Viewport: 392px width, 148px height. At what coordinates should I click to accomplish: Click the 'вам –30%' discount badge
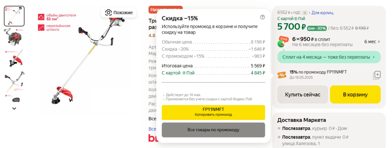tap(317, 28)
